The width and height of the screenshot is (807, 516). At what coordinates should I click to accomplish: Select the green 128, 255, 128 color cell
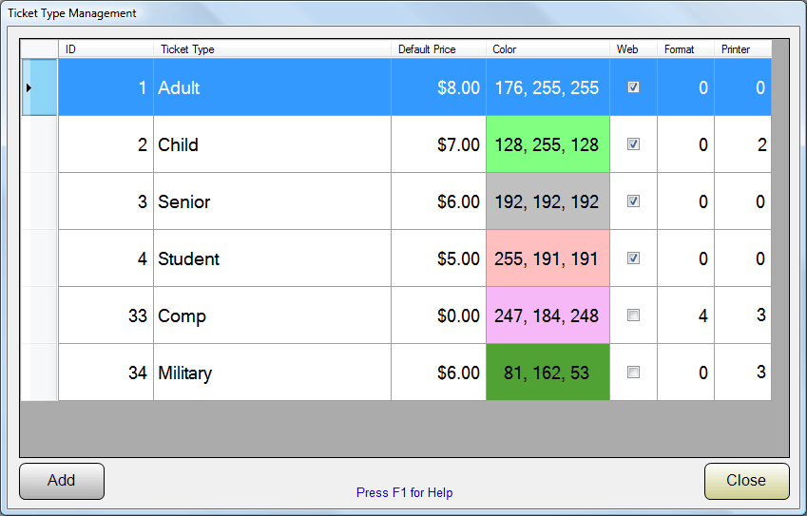[x=548, y=144]
